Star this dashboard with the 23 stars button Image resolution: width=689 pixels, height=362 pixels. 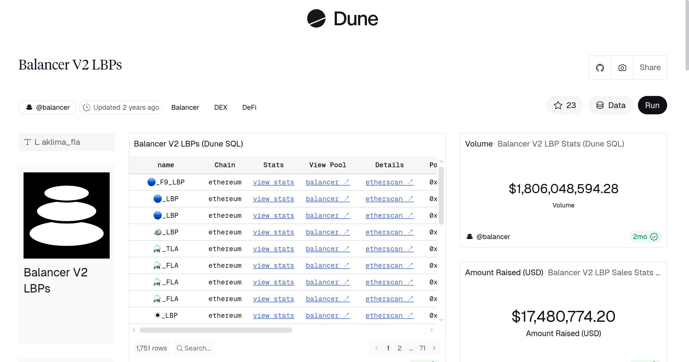coord(564,105)
